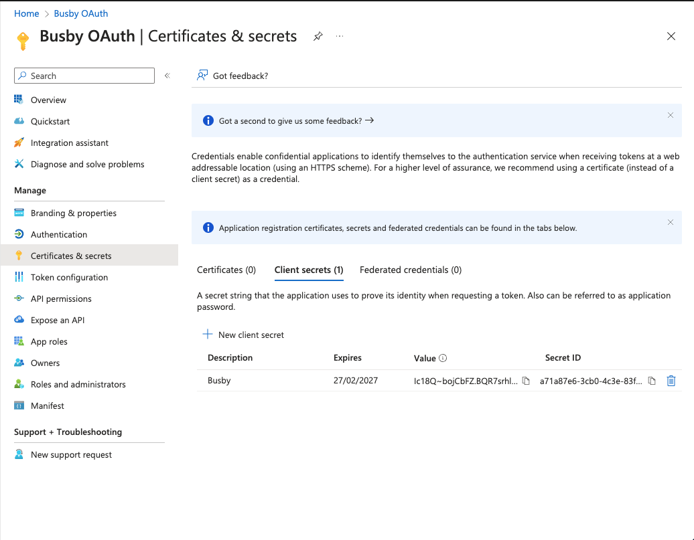The width and height of the screenshot is (694, 540).
Task: Click the Description column header
Action: 230,358
